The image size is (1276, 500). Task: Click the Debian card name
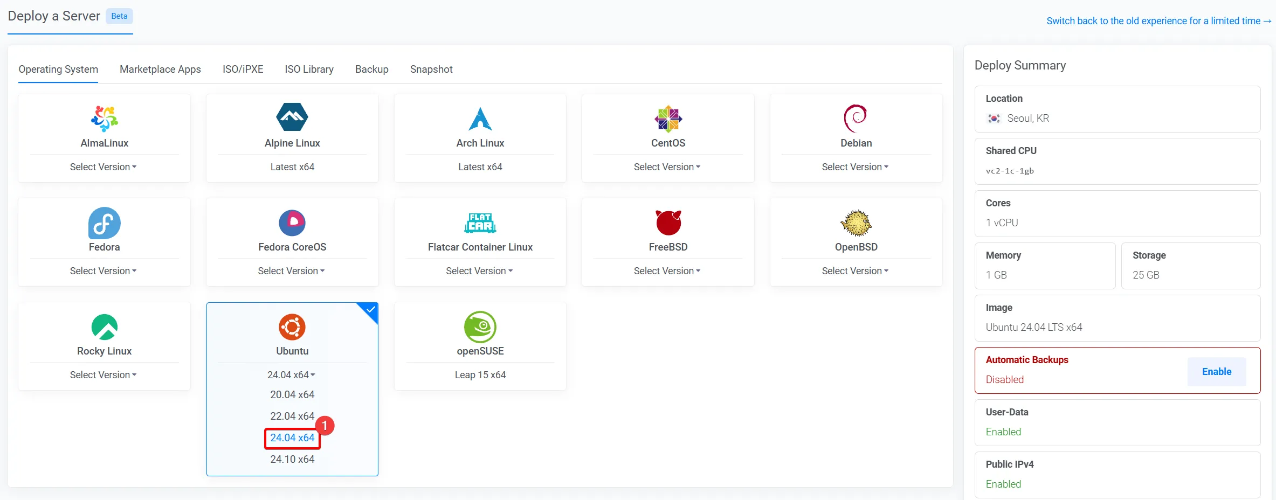(856, 143)
